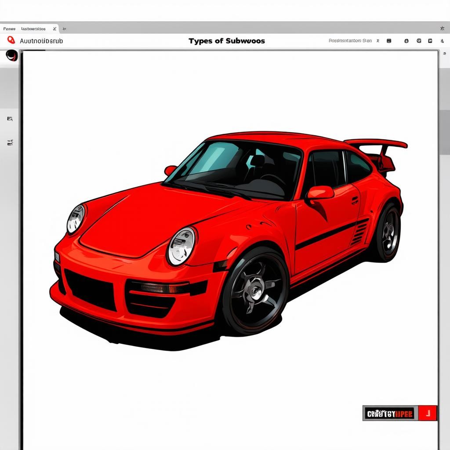Toggle the checkmark box icon in the top toolbar
This screenshot has height=450, width=450.
click(x=419, y=41)
